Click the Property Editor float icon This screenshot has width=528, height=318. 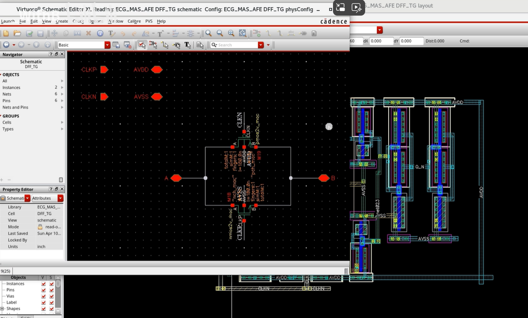click(x=57, y=189)
